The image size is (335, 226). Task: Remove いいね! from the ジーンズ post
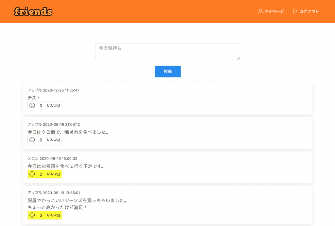click(54, 216)
